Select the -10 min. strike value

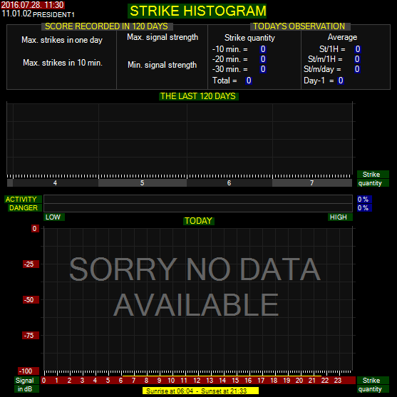pyautogui.click(x=263, y=49)
